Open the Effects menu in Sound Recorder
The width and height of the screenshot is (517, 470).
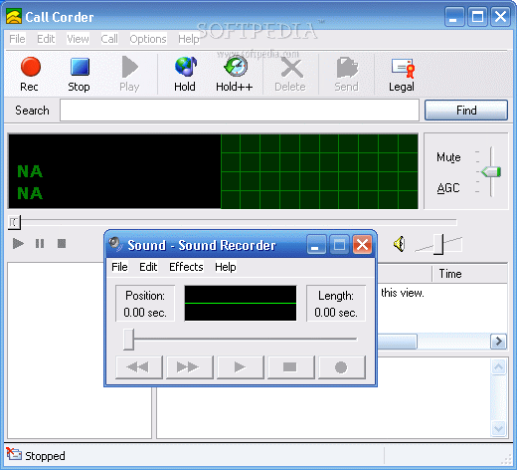186,267
